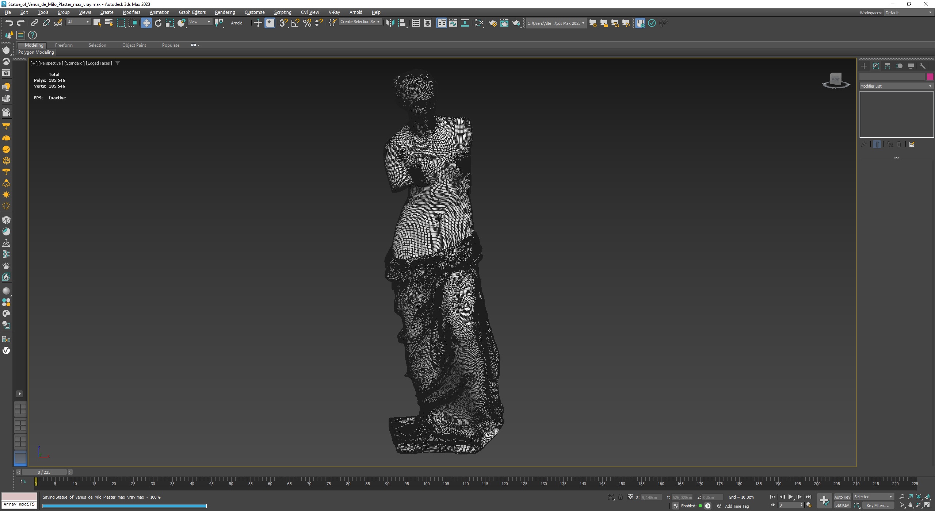Toggle Angle Snap
Screen dimensions: 935x511
295,23
